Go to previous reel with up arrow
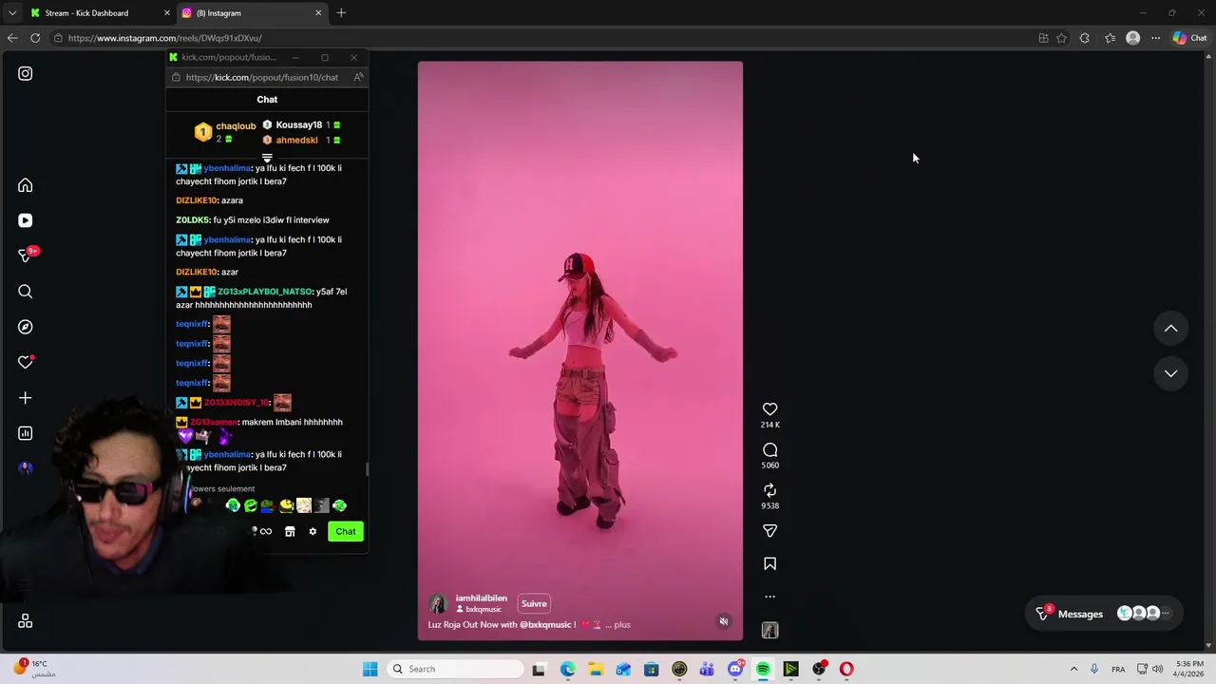The image size is (1216, 684). 1171,329
